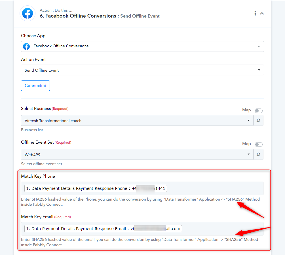Open the Offline Event Set dropdown
Viewport: 285px width, 255px height.
137,154
